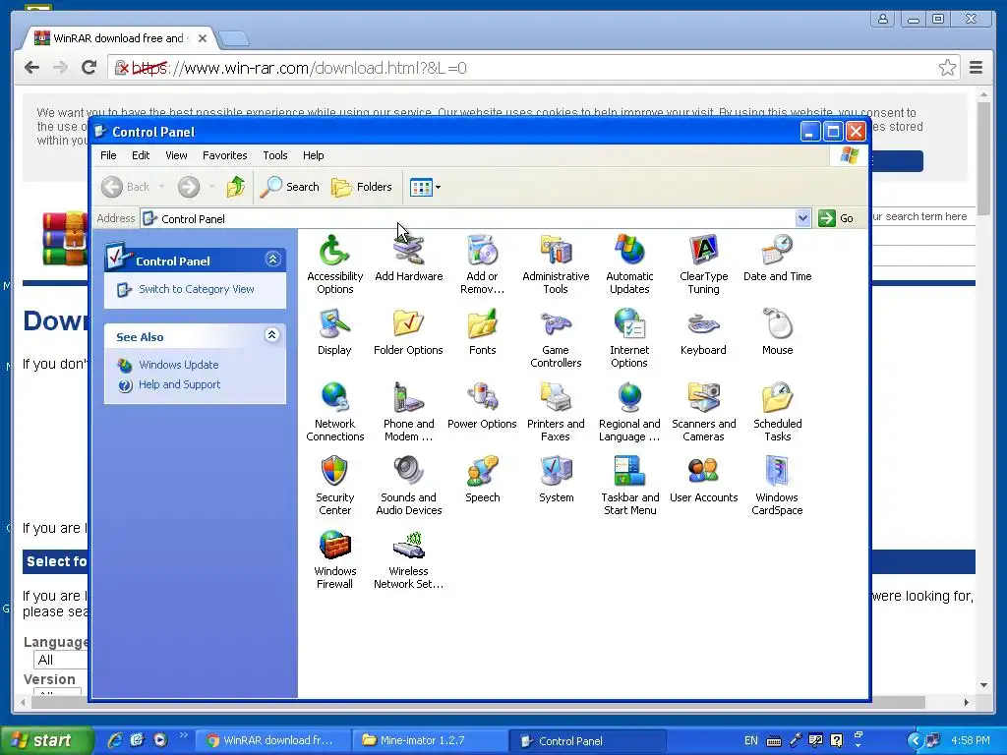Open Administrative Tools icon
Screen dimensions: 1007x755
coord(556,263)
